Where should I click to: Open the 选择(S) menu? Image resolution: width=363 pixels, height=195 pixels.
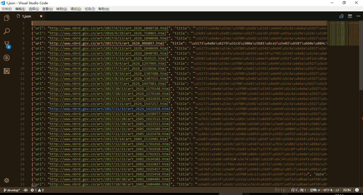pyautogui.click(x=34, y=9)
